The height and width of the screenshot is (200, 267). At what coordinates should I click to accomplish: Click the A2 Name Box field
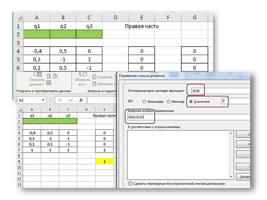pos(32,100)
